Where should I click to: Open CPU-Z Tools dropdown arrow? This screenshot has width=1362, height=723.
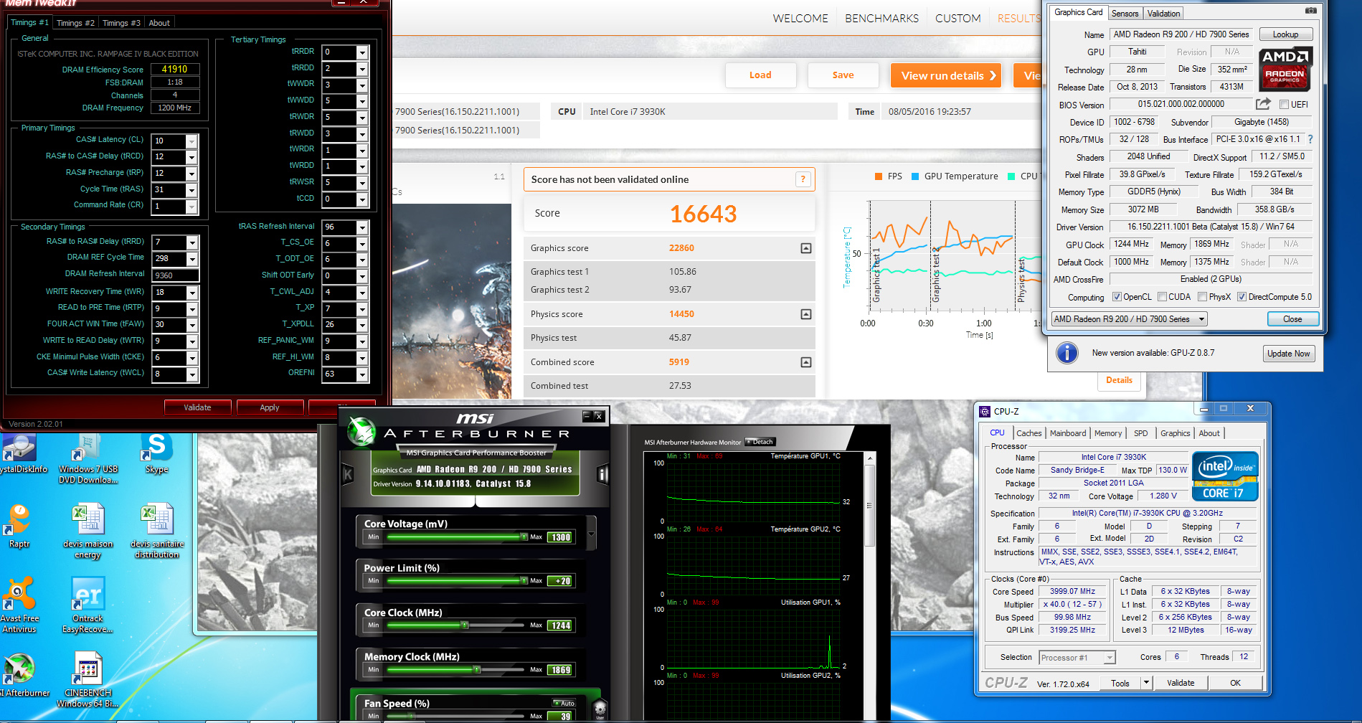tap(1146, 683)
